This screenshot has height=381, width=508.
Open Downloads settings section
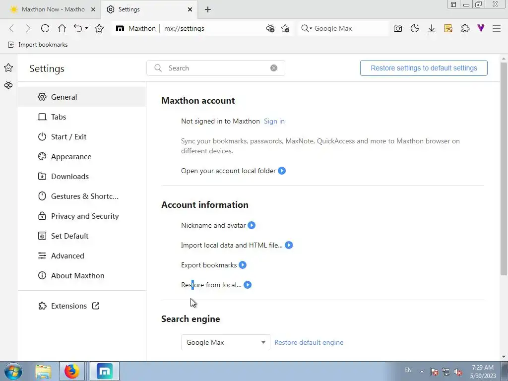point(82,176)
